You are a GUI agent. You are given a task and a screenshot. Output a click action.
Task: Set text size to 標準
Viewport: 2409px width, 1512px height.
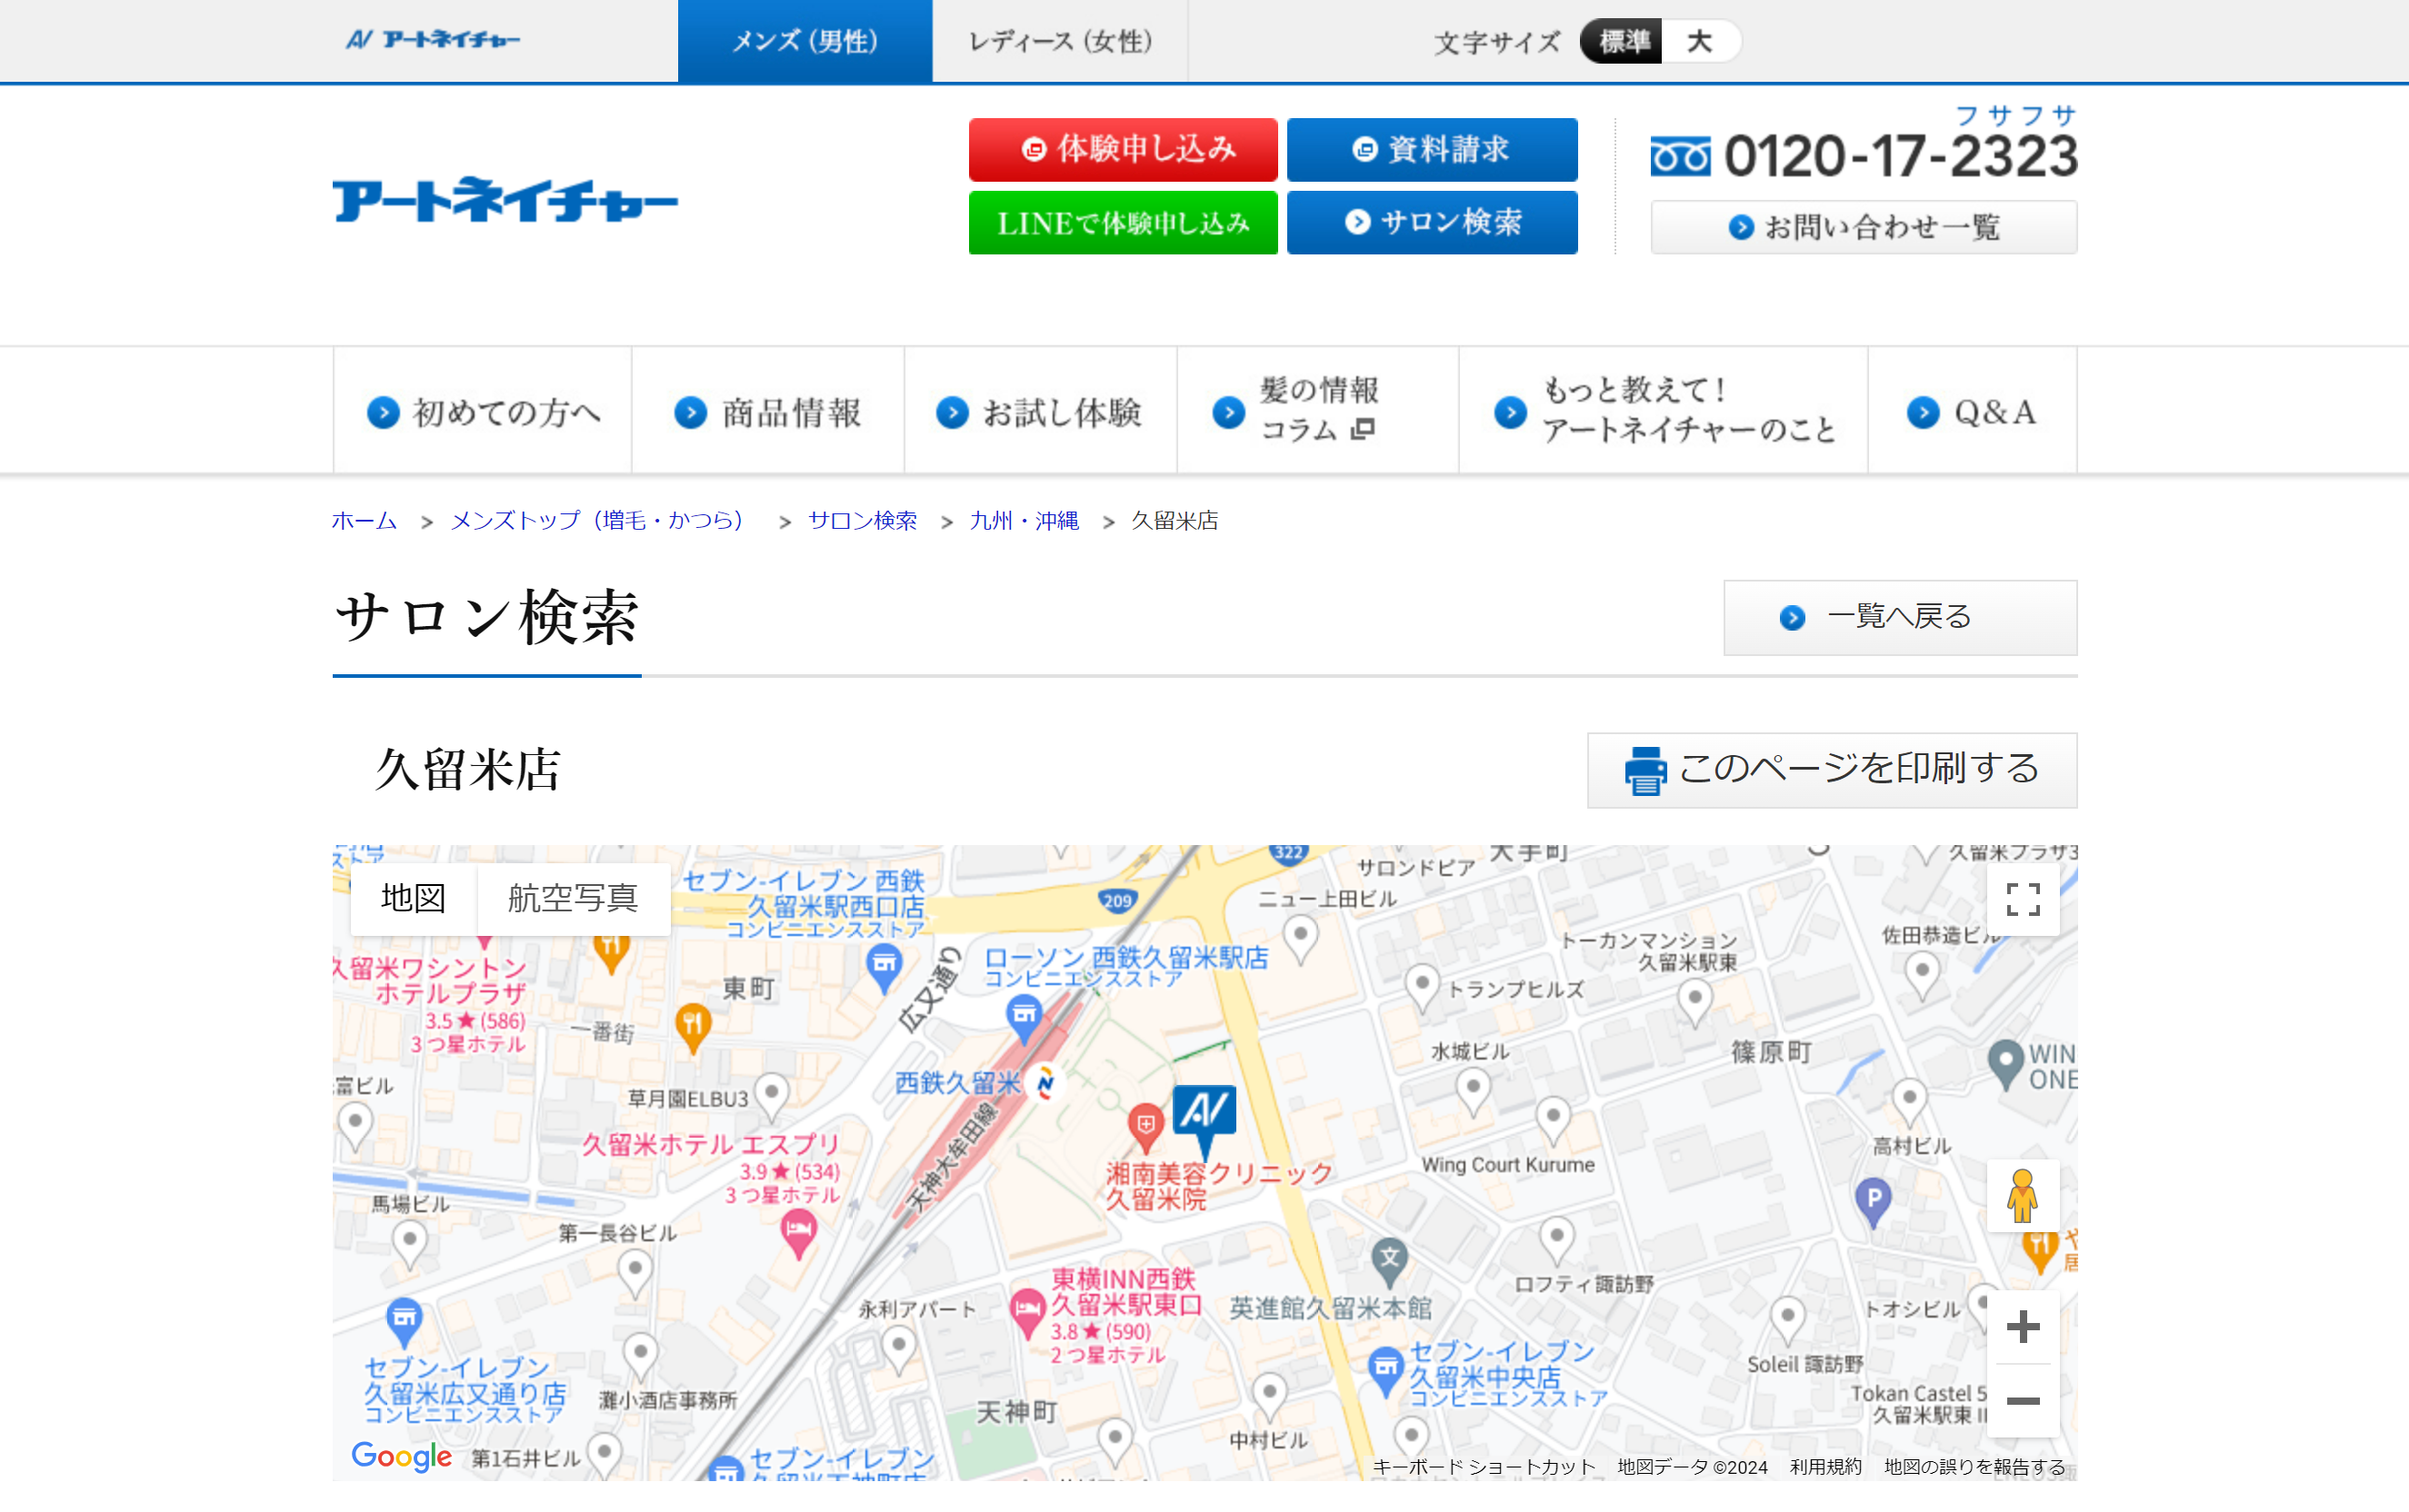tap(1622, 41)
